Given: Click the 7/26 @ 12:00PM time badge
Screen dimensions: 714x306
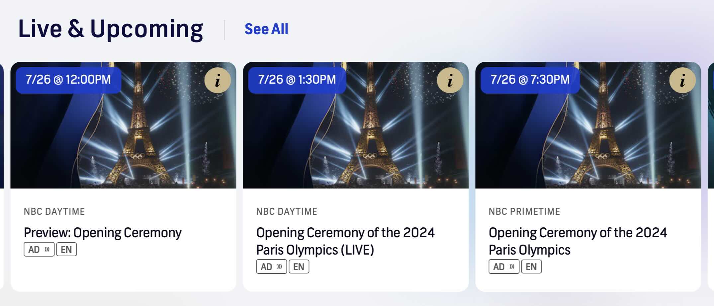Looking at the screenshot, I should coord(68,80).
